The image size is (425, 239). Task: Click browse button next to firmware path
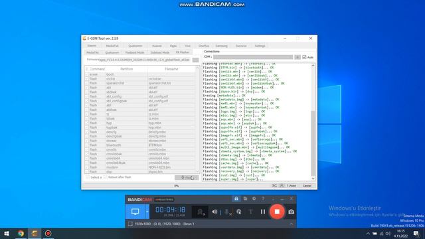[195, 60]
